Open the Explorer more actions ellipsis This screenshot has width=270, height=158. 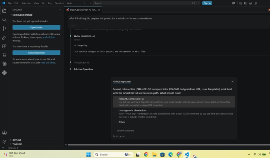point(60,10)
